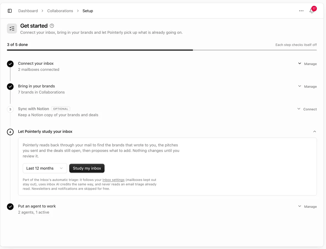Toggle the sidebar panel icon
Viewport: 326px width, 249px height.
tap(10, 11)
